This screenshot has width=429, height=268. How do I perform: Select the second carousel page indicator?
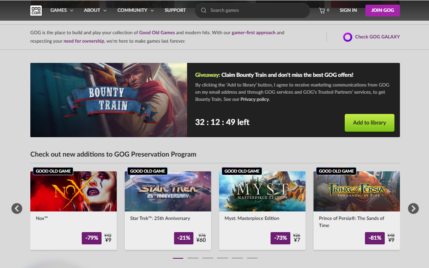(193, 258)
